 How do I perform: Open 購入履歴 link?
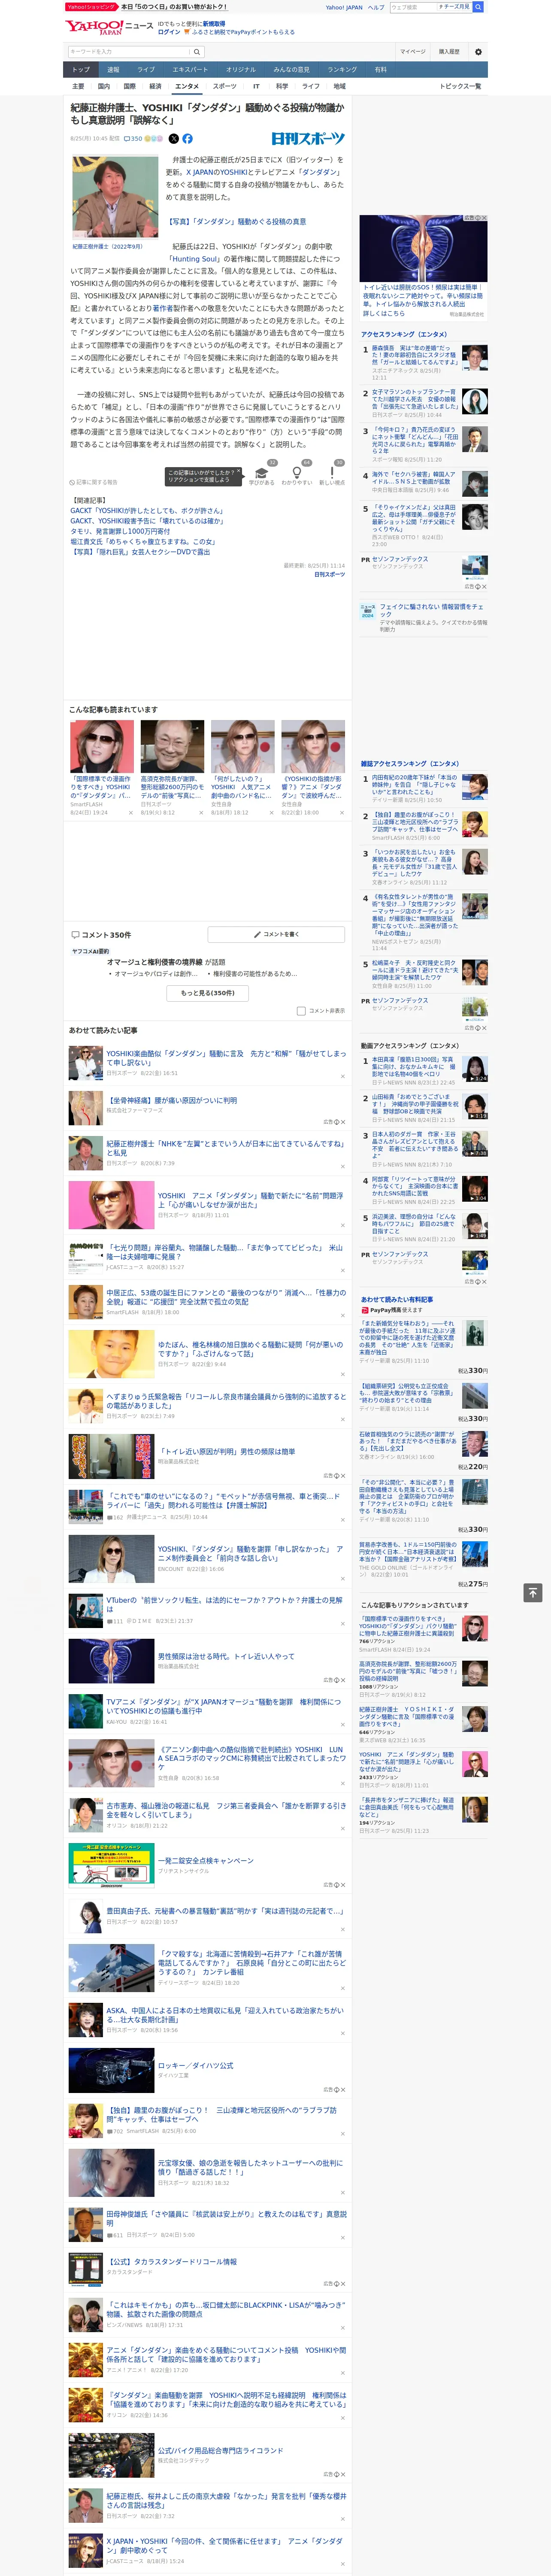(x=449, y=51)
